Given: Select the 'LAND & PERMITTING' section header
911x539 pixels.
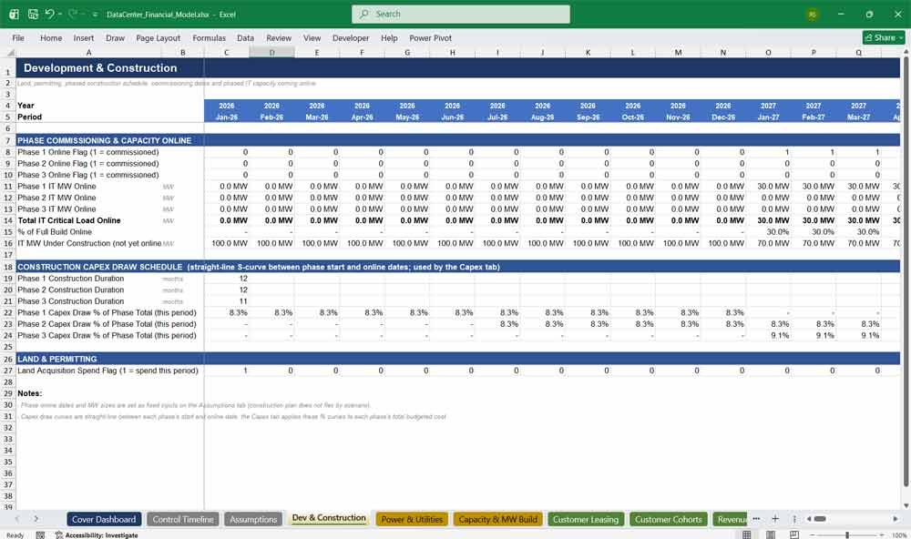Looking at the screenshot, I should coord(56,359).
